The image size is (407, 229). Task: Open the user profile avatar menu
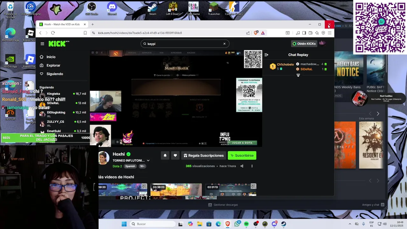click(x=322, y=43)
